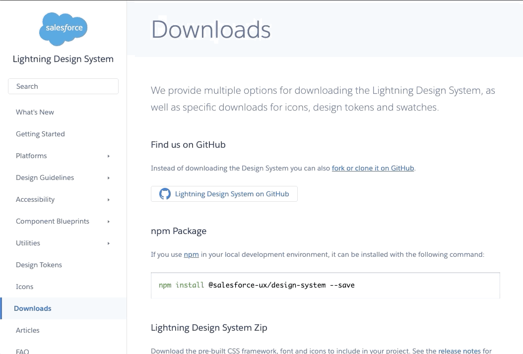Open the FAQ page
Screen dimensions: 523x354
coord(22,351)
